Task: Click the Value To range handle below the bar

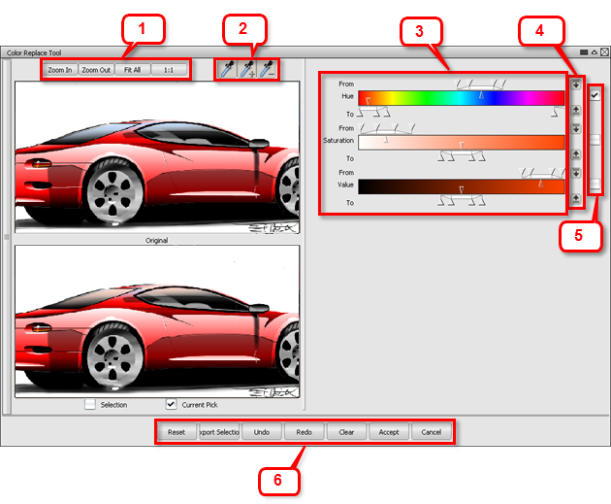Action: 462,201
